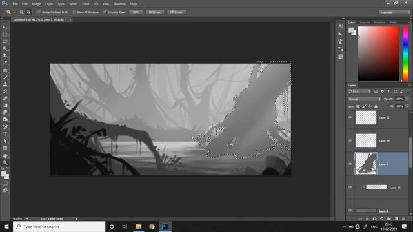Screen dimensions: 413x232
Task: Select the Dodge tool
Action: tap(5, 119)
